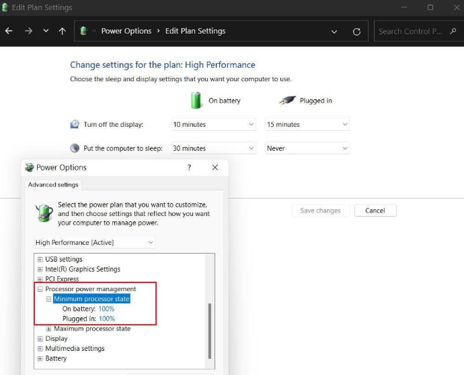Screen dimensions: 464x375
Task: Select the power plan High Performance dropdown
Action: [94, 242]
